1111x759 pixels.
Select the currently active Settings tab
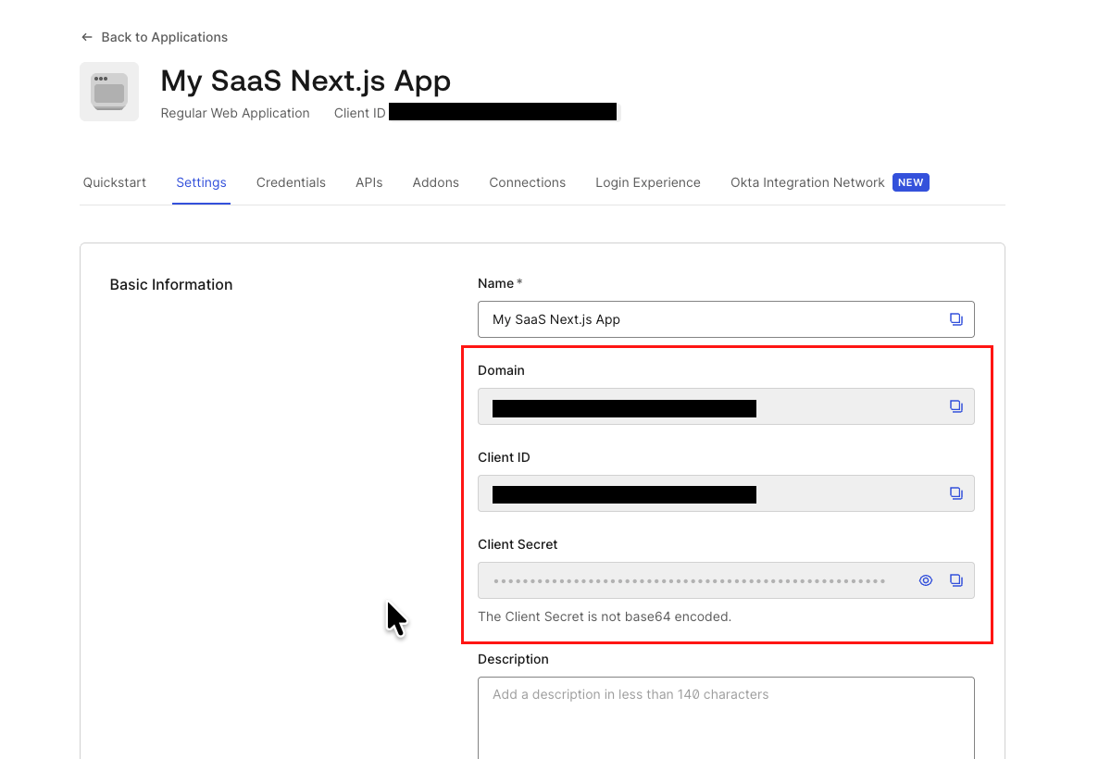pyautogui.click(x=201, y=182)
